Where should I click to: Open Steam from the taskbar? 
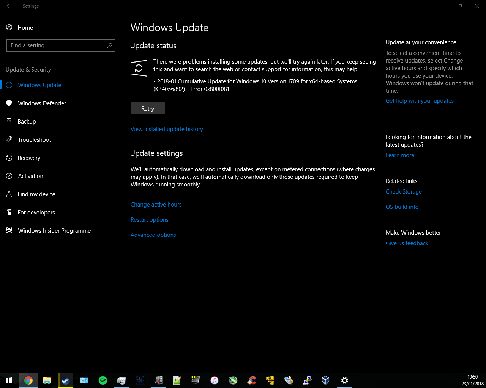(65, 380)
